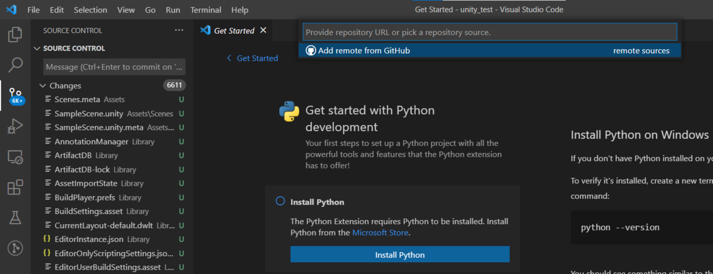Click the python --version code block
The image size is (713, 274).
coord(642,227)
